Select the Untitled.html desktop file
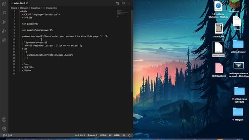The height and width of the screenshot is (140, 249). 219,70
